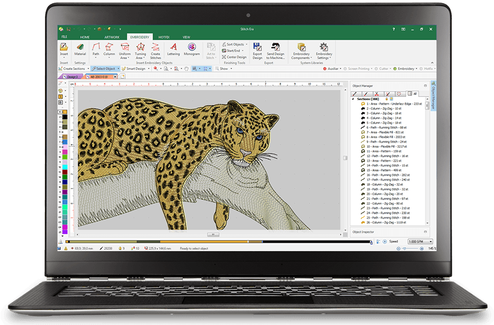Image resolution: width=494 pixels, height=325 pixels.
Task: Open the Speed SPM combo box
Action: click(420, 241)
